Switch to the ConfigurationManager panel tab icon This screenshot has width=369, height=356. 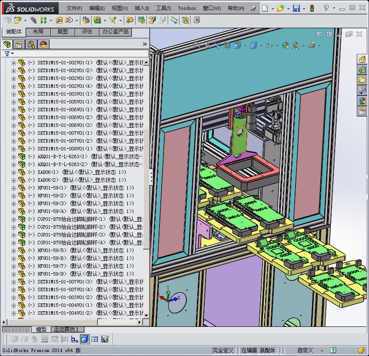click(x=31, y=44)
